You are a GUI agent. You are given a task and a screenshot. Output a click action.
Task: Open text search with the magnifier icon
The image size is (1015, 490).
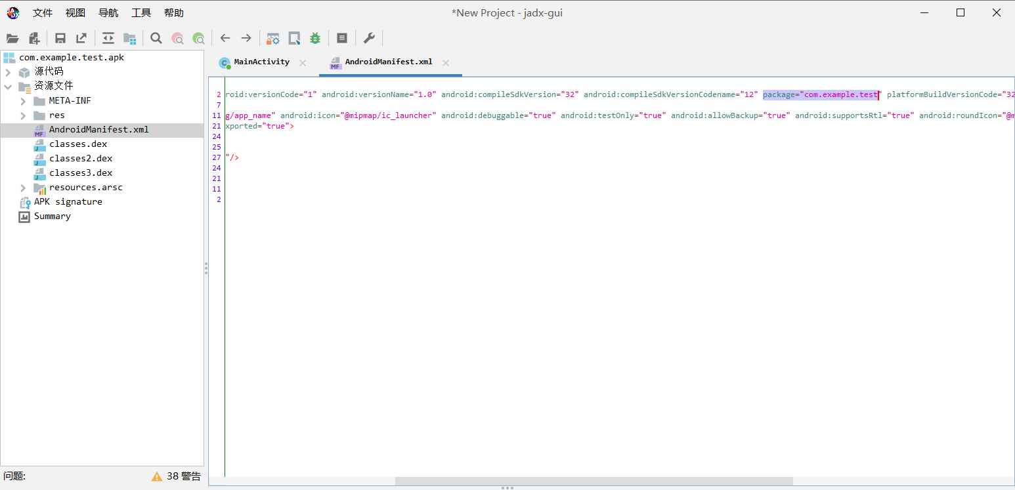click(156, 38)
